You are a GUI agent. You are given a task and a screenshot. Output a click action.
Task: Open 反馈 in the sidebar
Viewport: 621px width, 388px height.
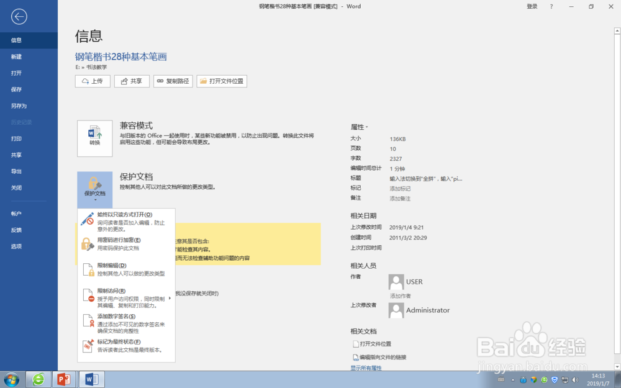[x=29, y=230]
